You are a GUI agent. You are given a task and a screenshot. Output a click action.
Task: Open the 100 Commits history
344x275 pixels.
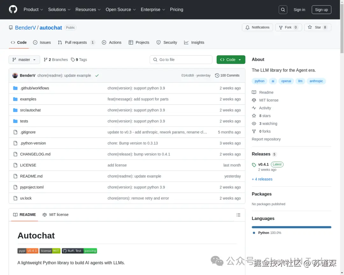[x=227, y=75]
